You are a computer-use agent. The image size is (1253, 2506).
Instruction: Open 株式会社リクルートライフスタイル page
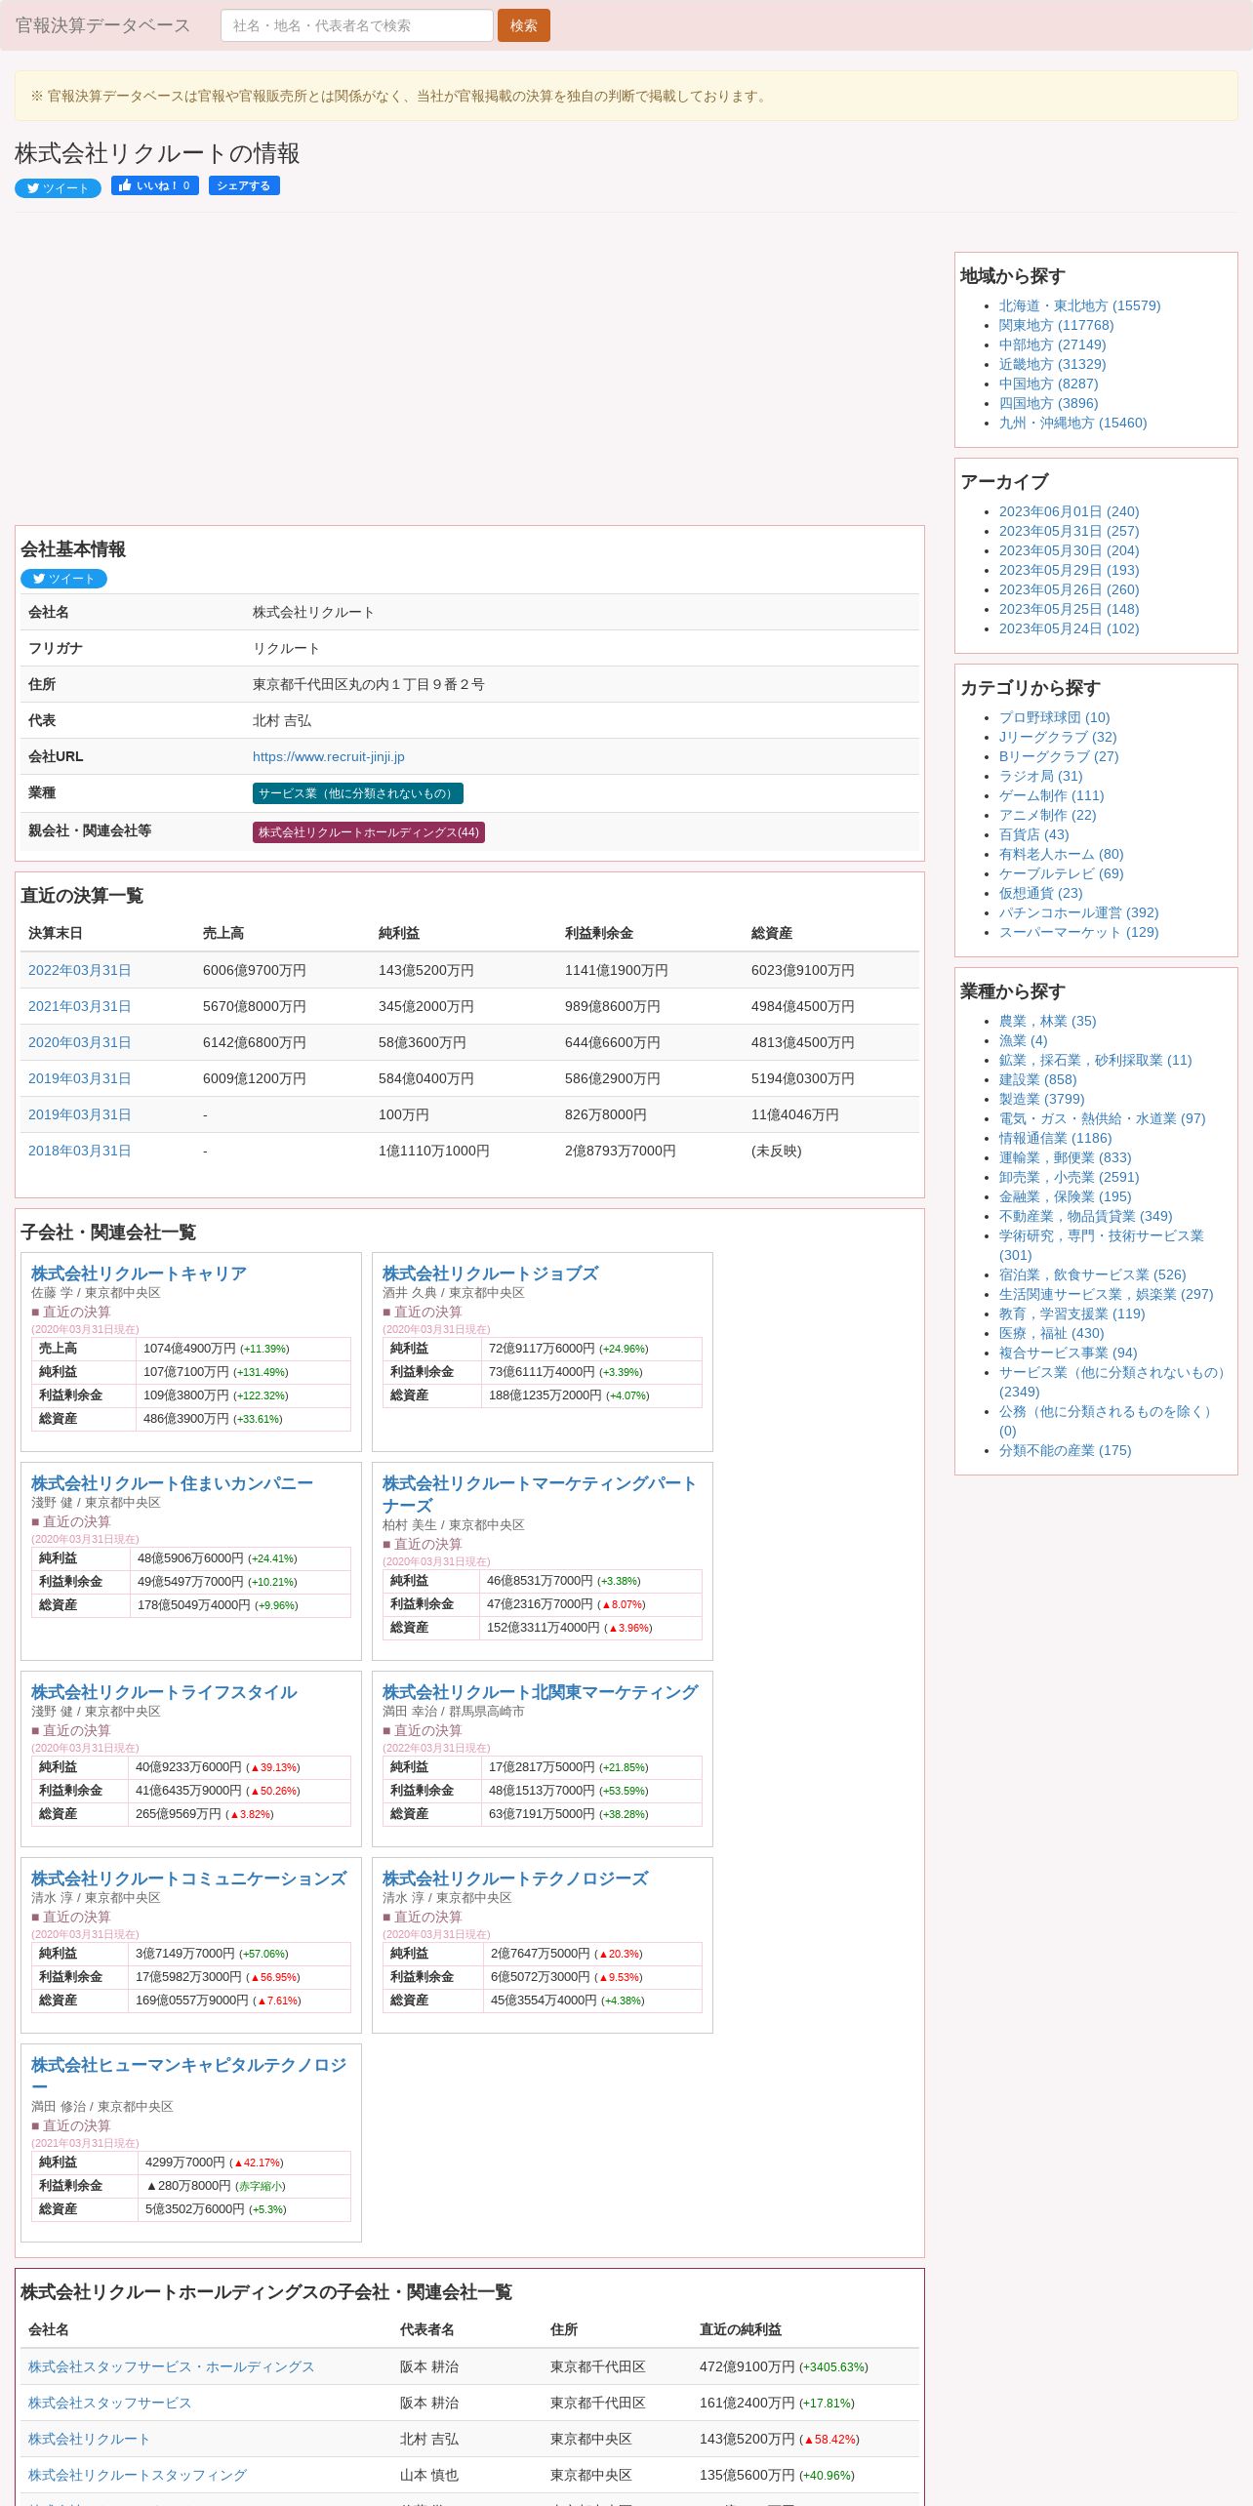tap(164, 1692)
